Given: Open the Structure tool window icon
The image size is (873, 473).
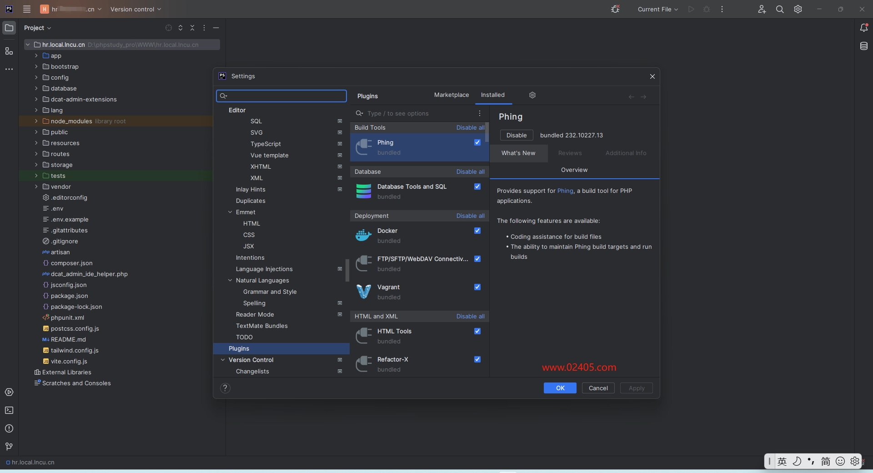Looking at the screenshot, I should (9, 51).
